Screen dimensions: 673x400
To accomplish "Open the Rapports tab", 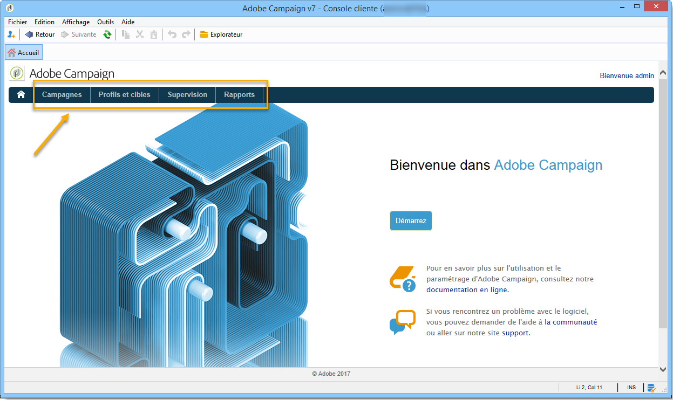I will click(x=240, y=94).
